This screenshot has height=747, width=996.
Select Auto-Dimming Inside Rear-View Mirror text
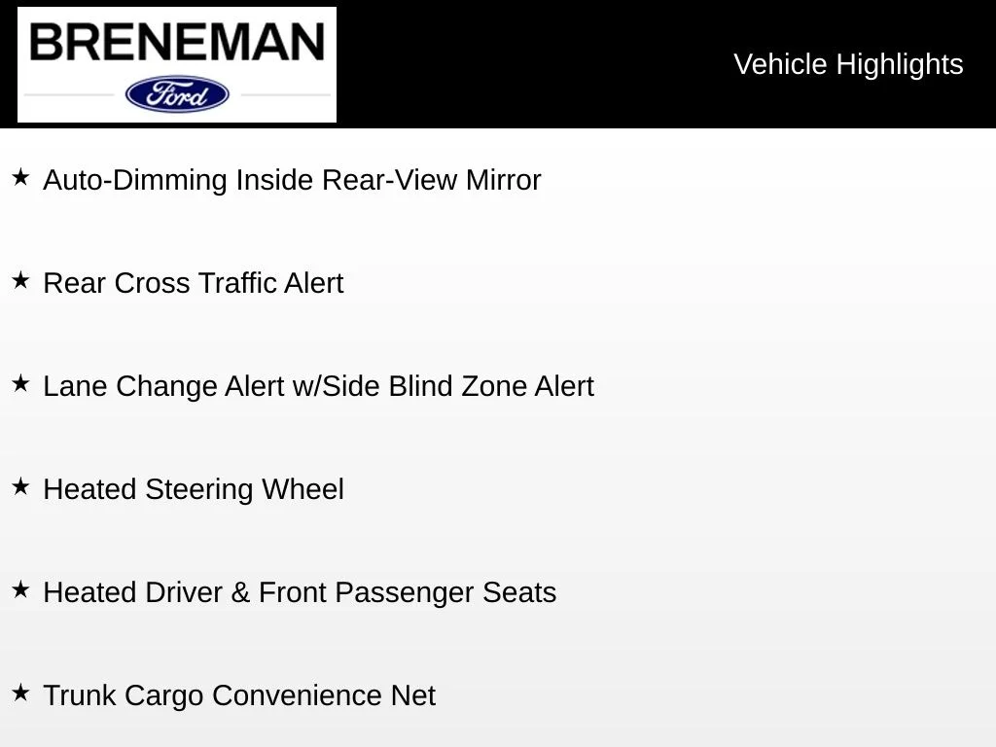(292, 180)
